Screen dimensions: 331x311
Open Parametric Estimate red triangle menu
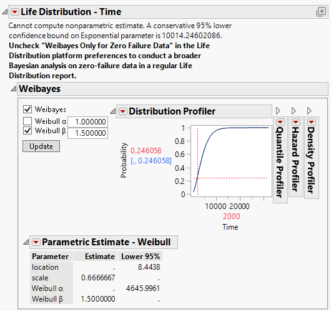pos(36,242)
